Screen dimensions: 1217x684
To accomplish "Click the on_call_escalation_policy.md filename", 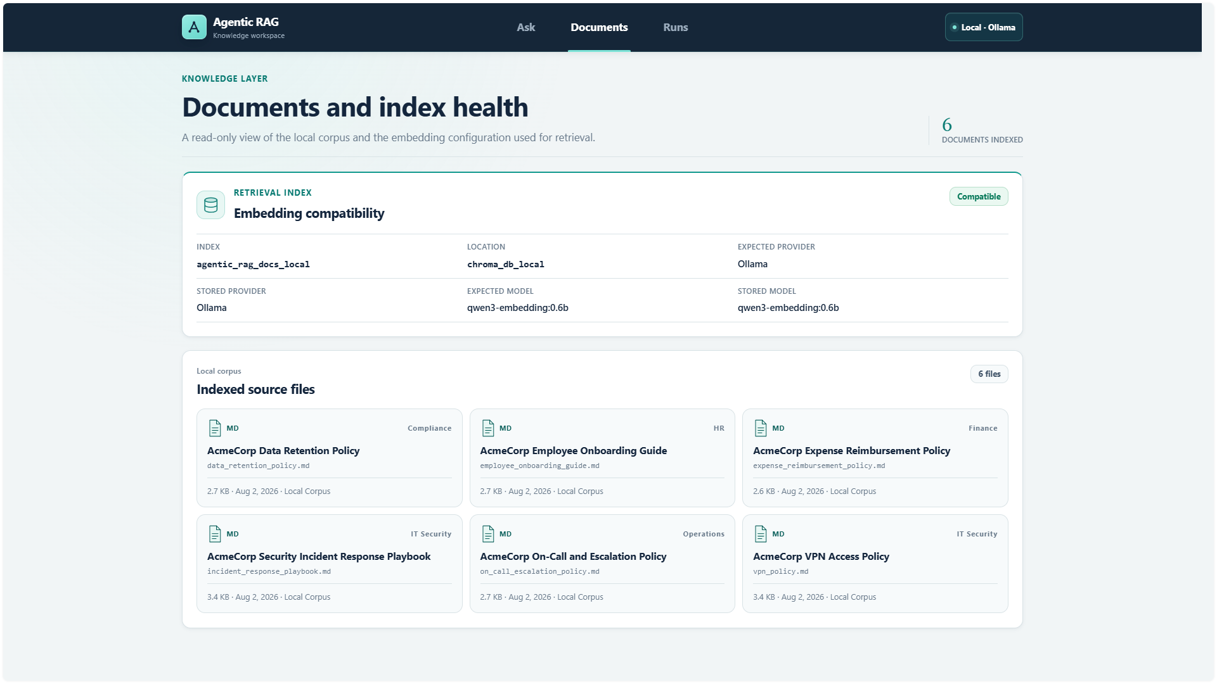I will pyautogui.click(x=539, y=571).
